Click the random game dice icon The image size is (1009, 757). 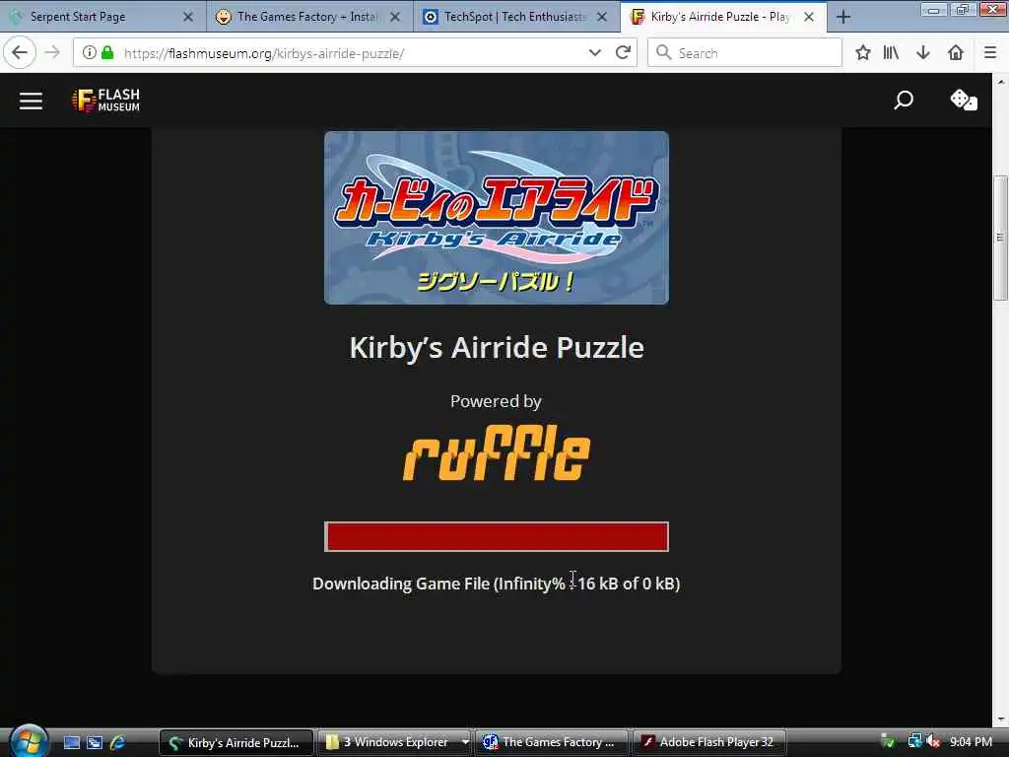pos(964,100)
